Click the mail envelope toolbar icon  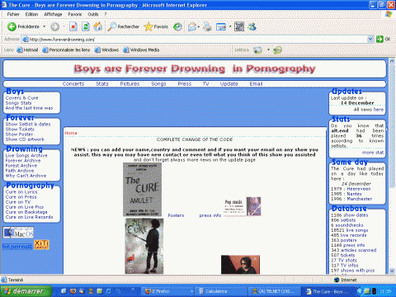point(192,26)
